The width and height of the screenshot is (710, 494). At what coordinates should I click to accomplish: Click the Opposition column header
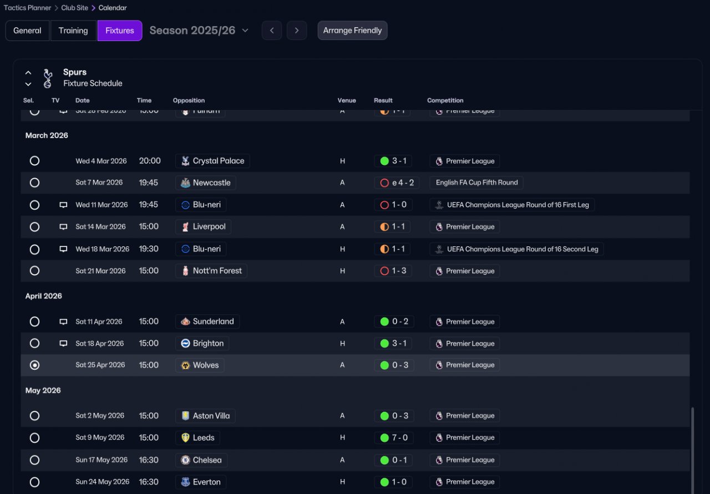[x=189, y=100]
